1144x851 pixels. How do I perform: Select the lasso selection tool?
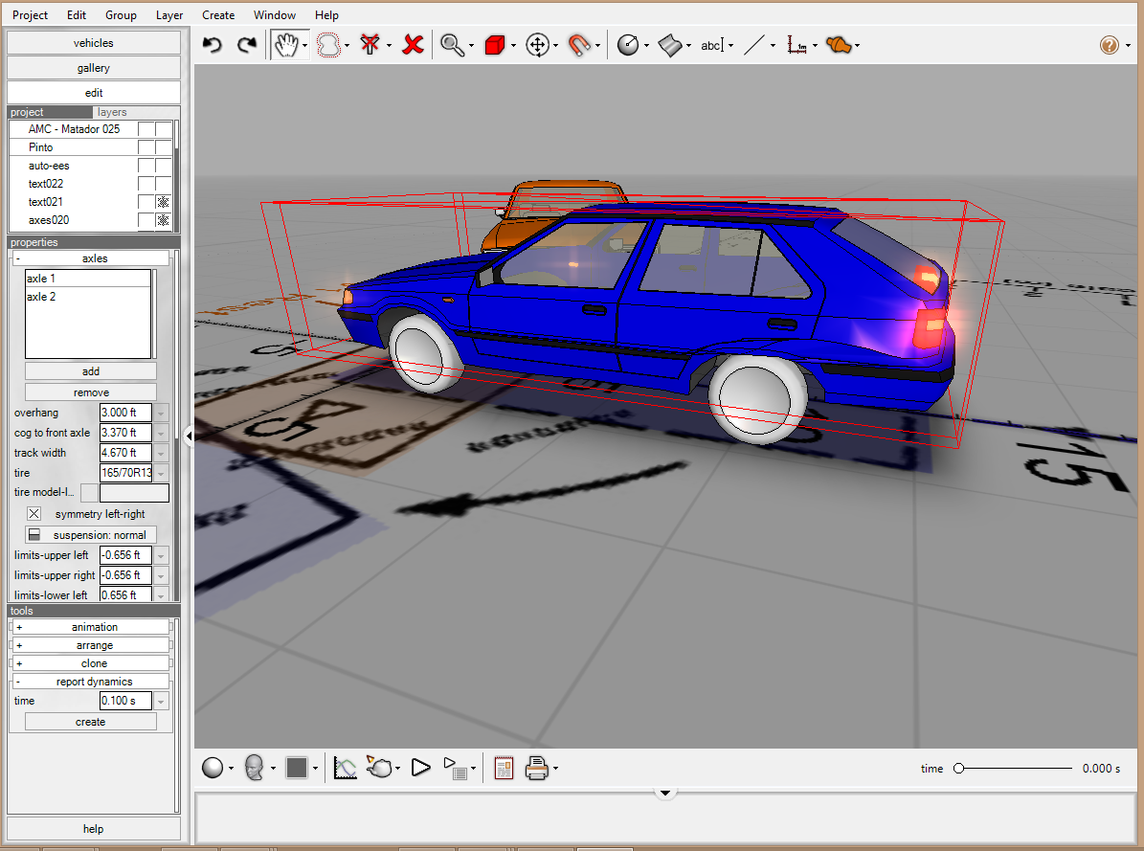pyautogui.click(x=328, y=45)
